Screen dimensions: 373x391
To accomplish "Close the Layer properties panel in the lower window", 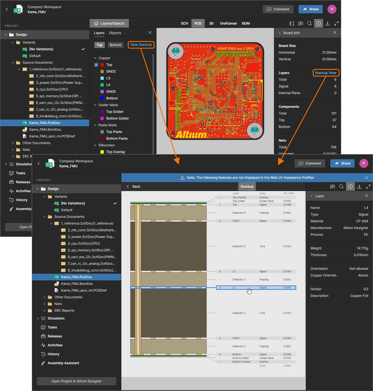I will pos(367,196).
